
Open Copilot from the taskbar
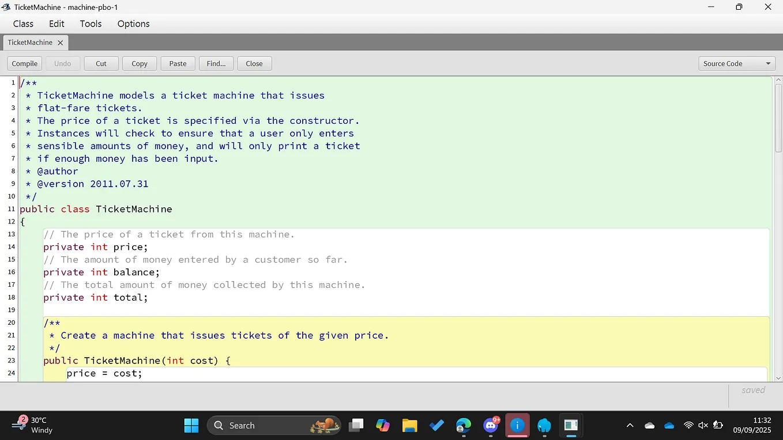(x=383, y=425)
